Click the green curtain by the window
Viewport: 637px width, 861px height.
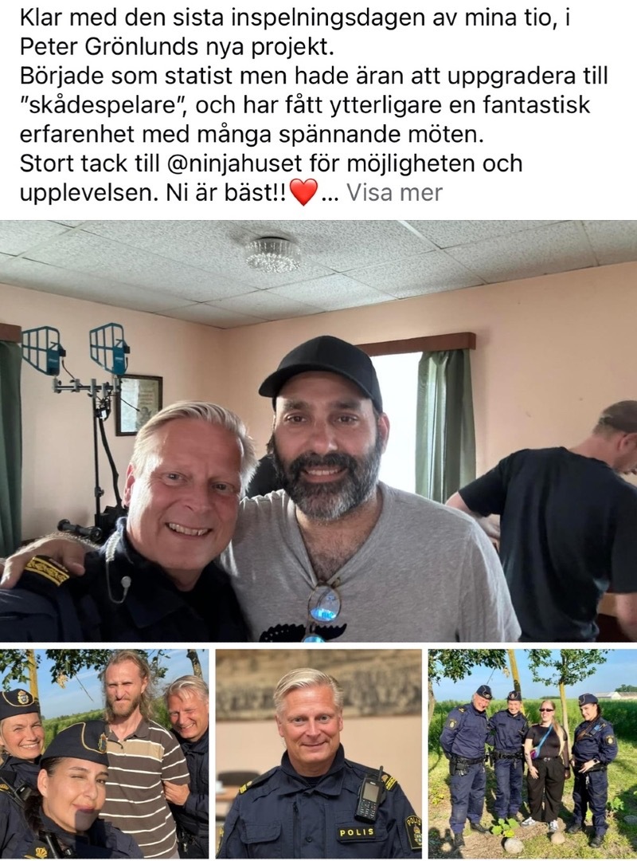(444, 424)
